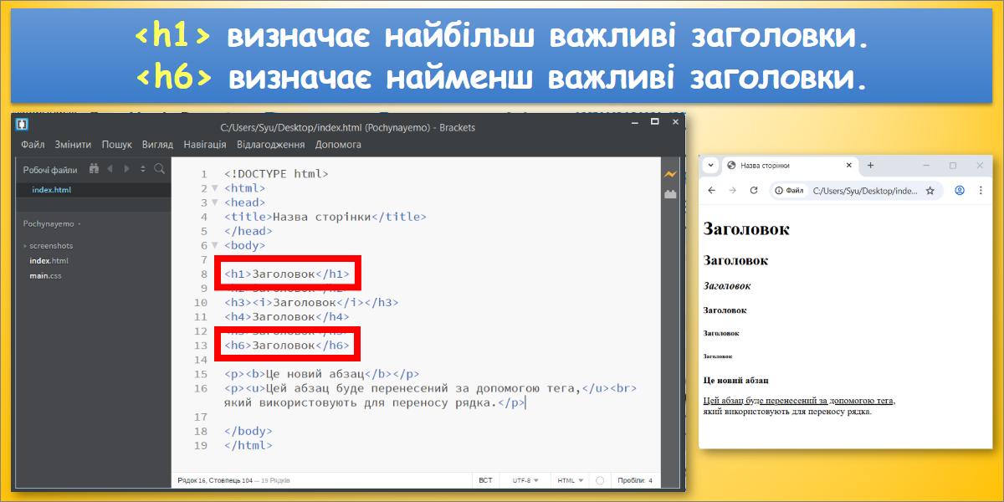Open the Відлагодження menu
This screenshot has height=502, width=1004.
270,145
